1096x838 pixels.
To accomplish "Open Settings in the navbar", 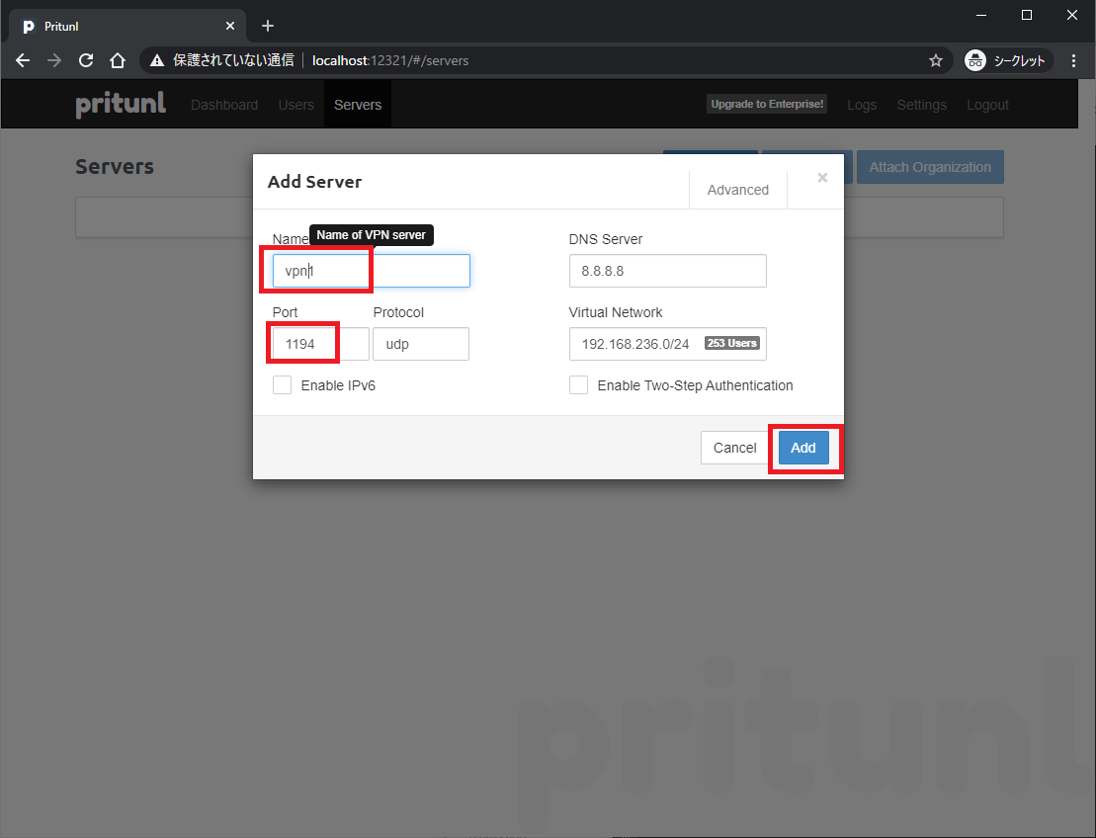I will (921, 105).
